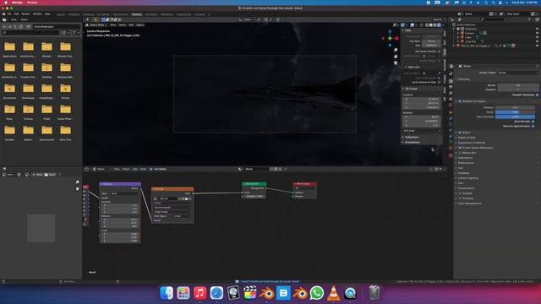Toggle the Use Nodes checkbox
This screenshot has width=541, height=304.
pyautogui.click(x=151, y=169)
